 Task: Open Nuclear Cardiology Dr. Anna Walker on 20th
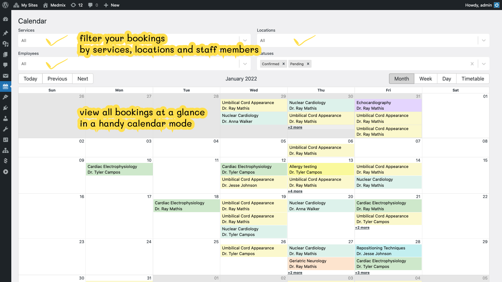coord(321,206)
